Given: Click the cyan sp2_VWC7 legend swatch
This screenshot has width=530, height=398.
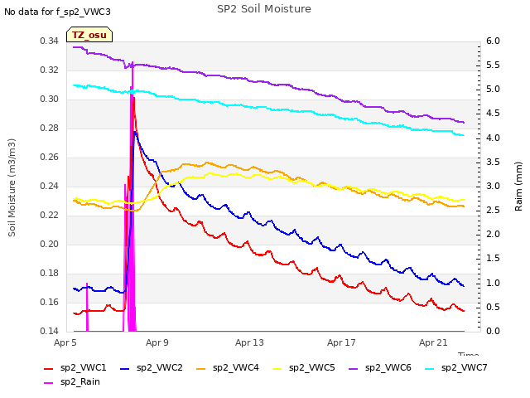Looking at the screenshot, I should click(x=430, y=368).
